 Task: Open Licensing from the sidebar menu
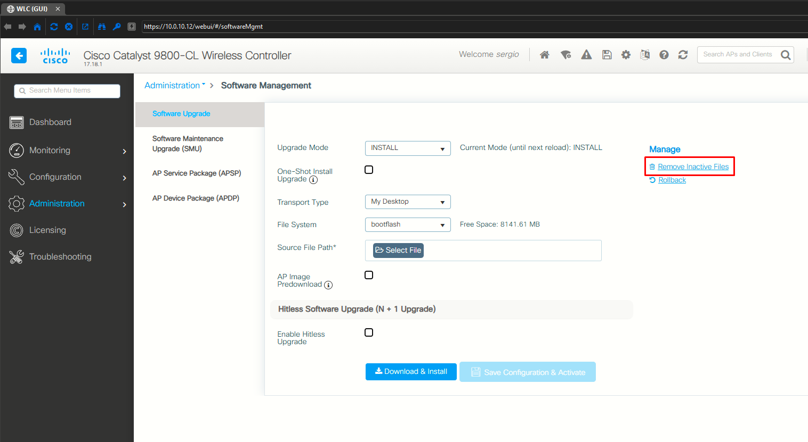[47, 230]
